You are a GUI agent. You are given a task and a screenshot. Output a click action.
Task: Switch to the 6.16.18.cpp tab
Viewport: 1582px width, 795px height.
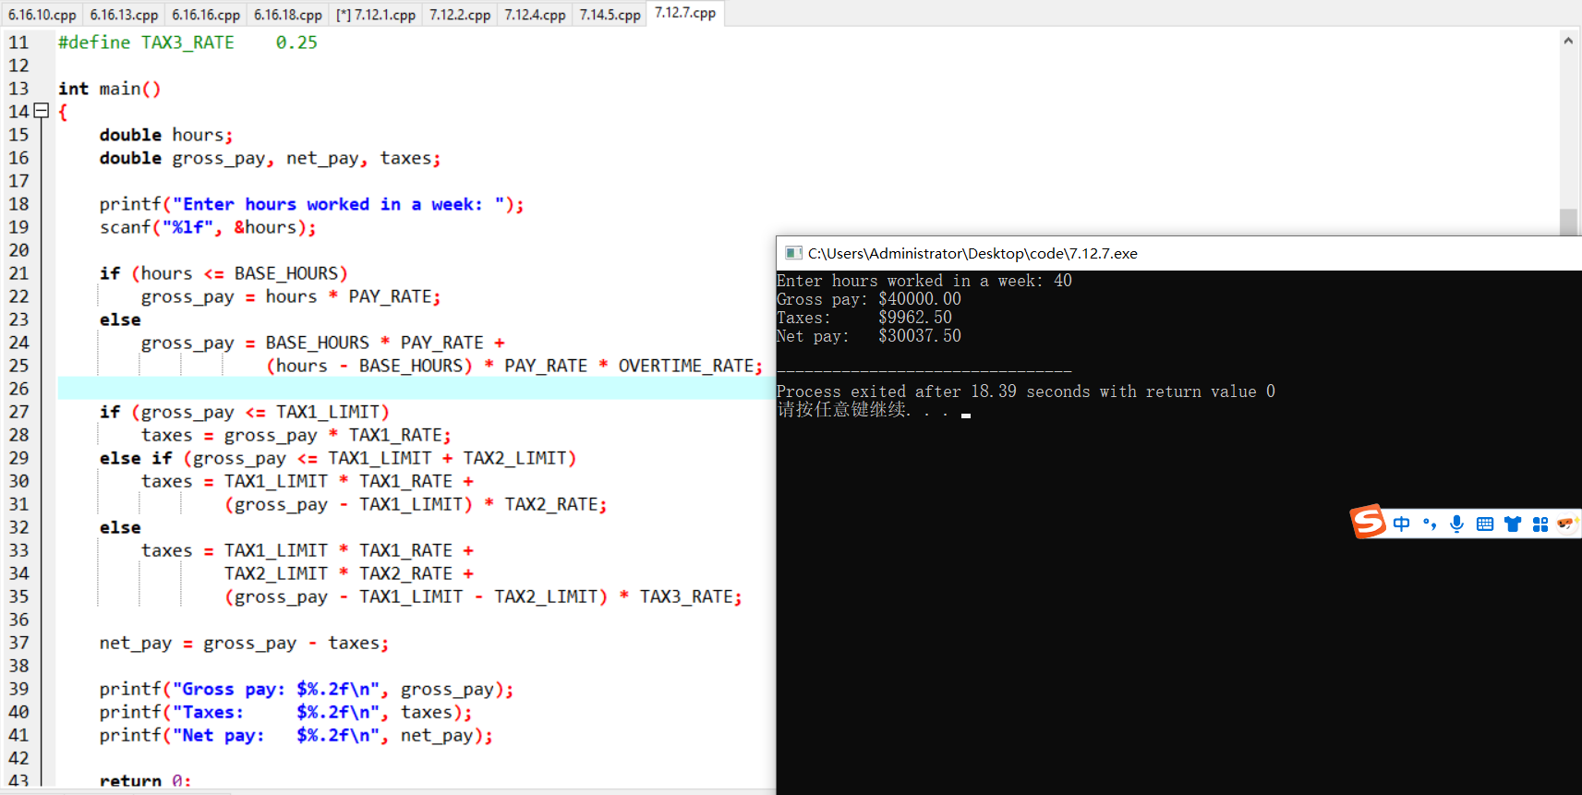(x=288, y=15)
